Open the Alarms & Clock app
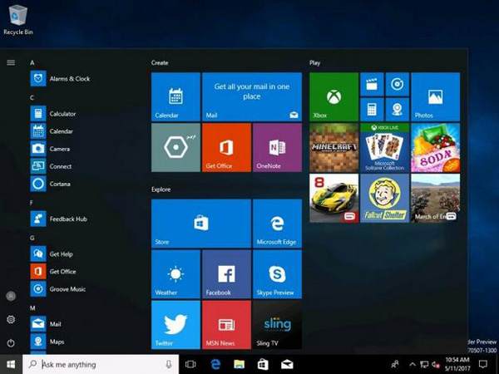This screenshot has height=374, width=499. 61,79
